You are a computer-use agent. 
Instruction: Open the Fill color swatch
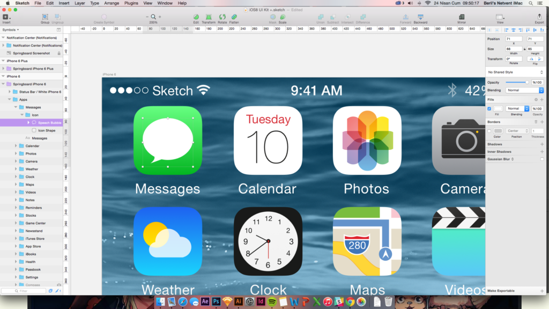498,108
